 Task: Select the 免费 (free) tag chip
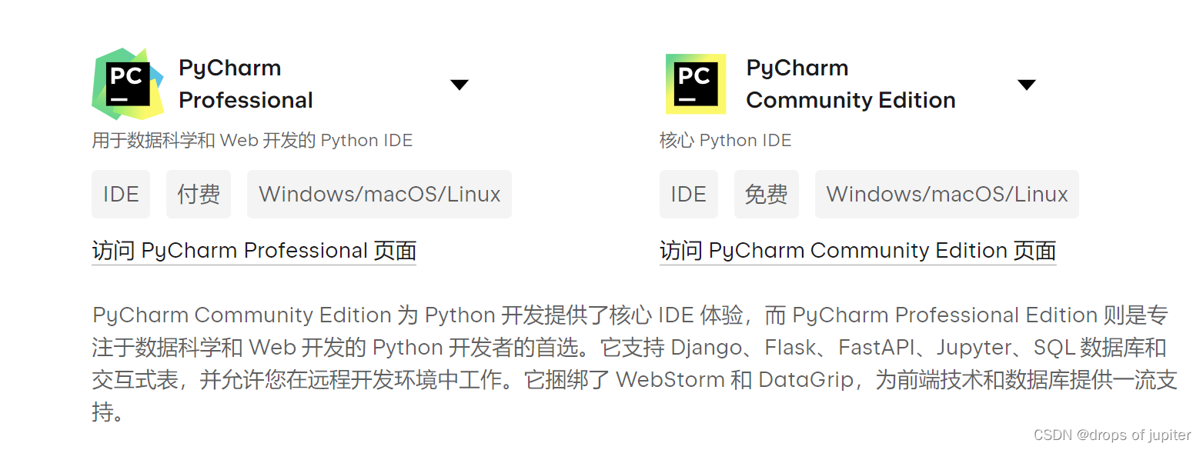click(766, 194)
